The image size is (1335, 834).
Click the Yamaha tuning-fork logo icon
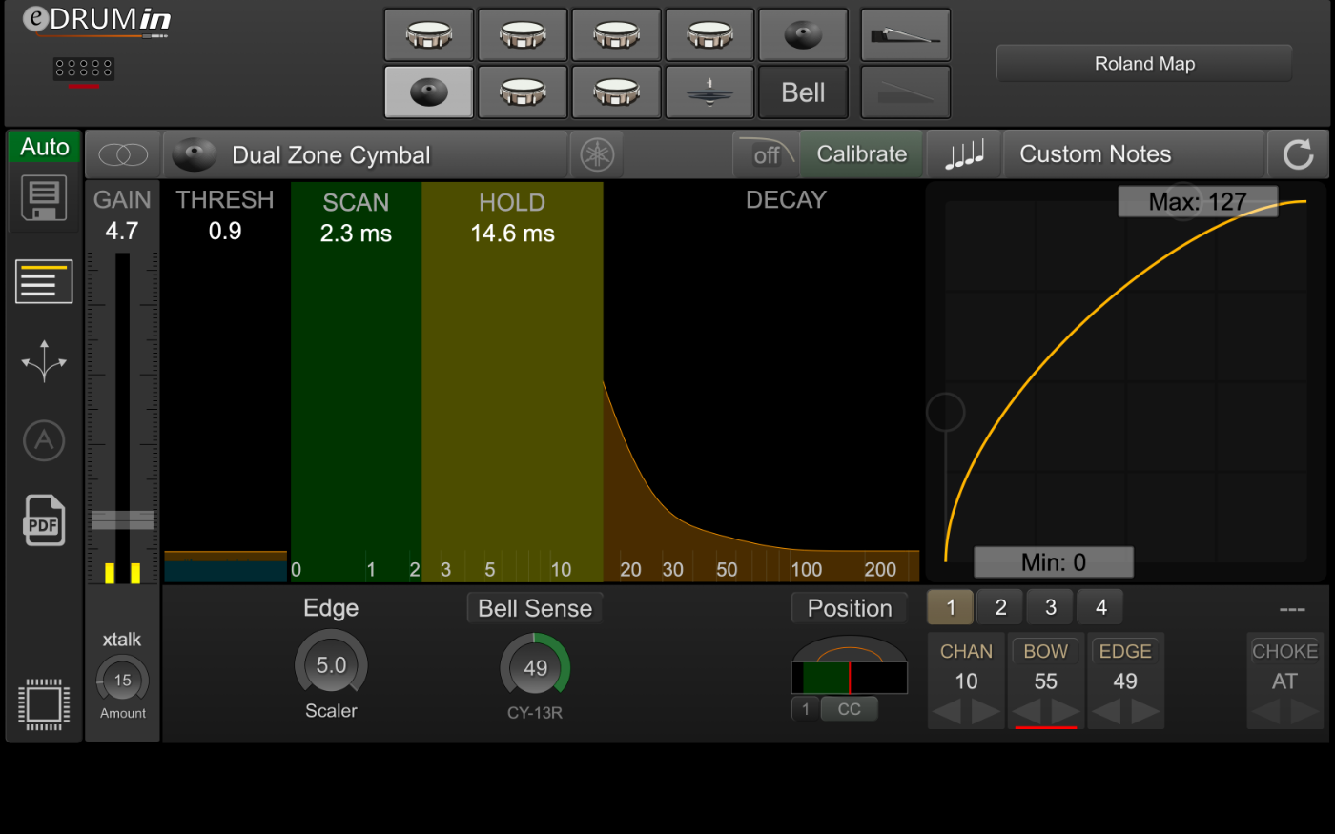(598, 154)
